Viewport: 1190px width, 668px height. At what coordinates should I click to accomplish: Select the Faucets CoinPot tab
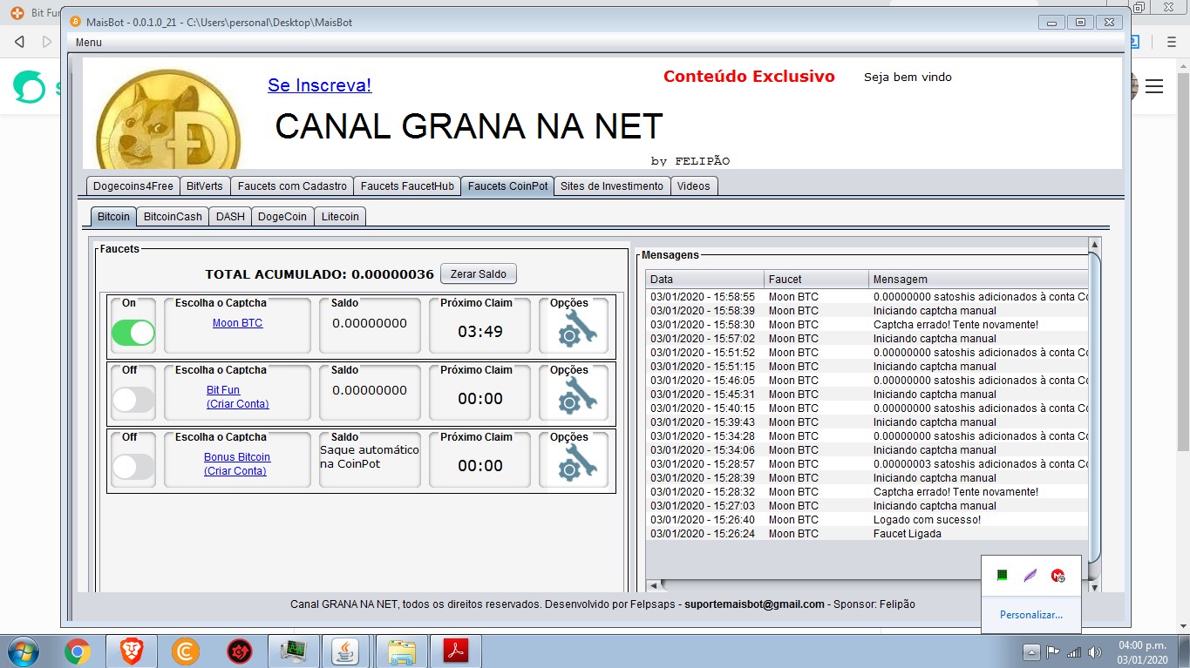point(507,186)
